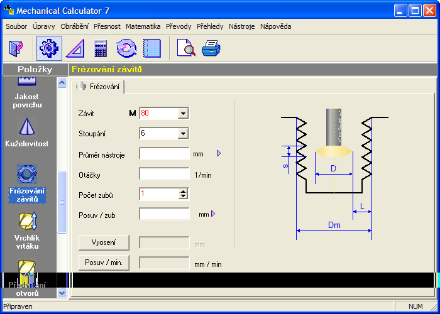This screenshot has width=440, height=314.
Task: Minimize the Mechanical Calculator window
Action: (400, 11)
